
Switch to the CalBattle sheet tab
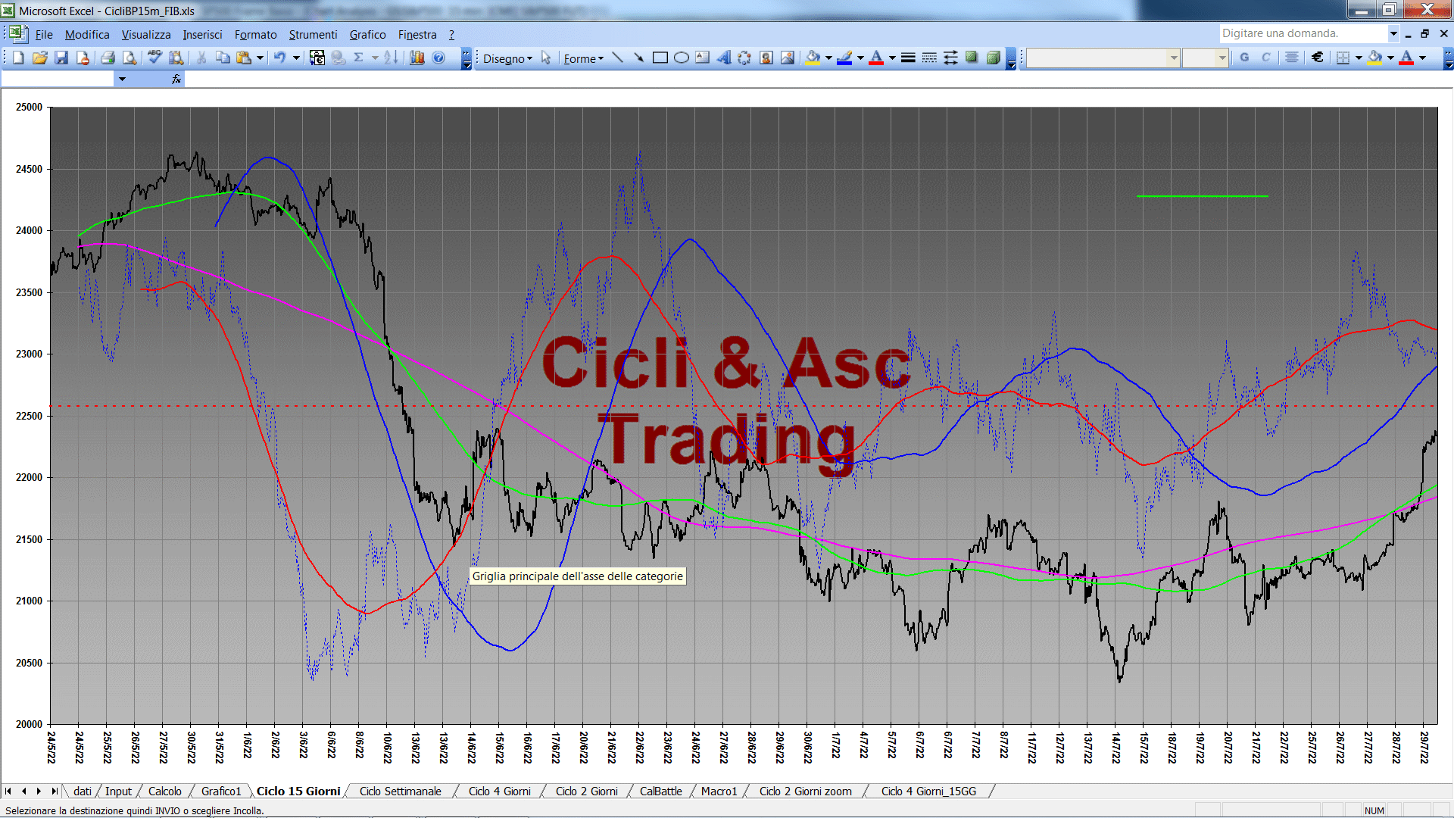(x=660, y=791)
